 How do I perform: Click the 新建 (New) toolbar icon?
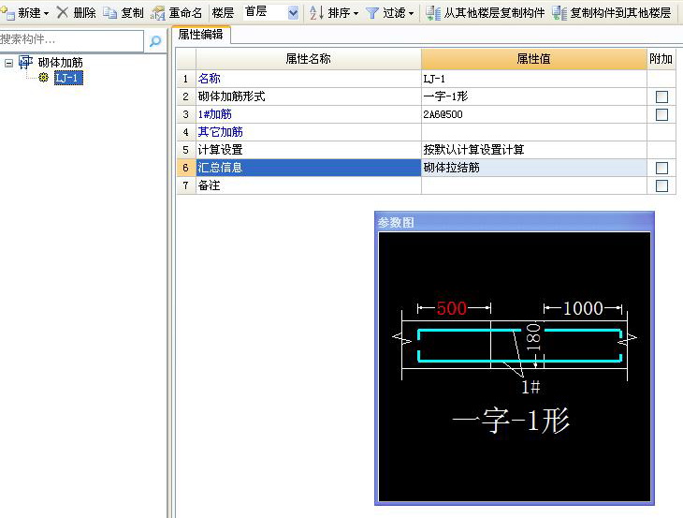7,12
